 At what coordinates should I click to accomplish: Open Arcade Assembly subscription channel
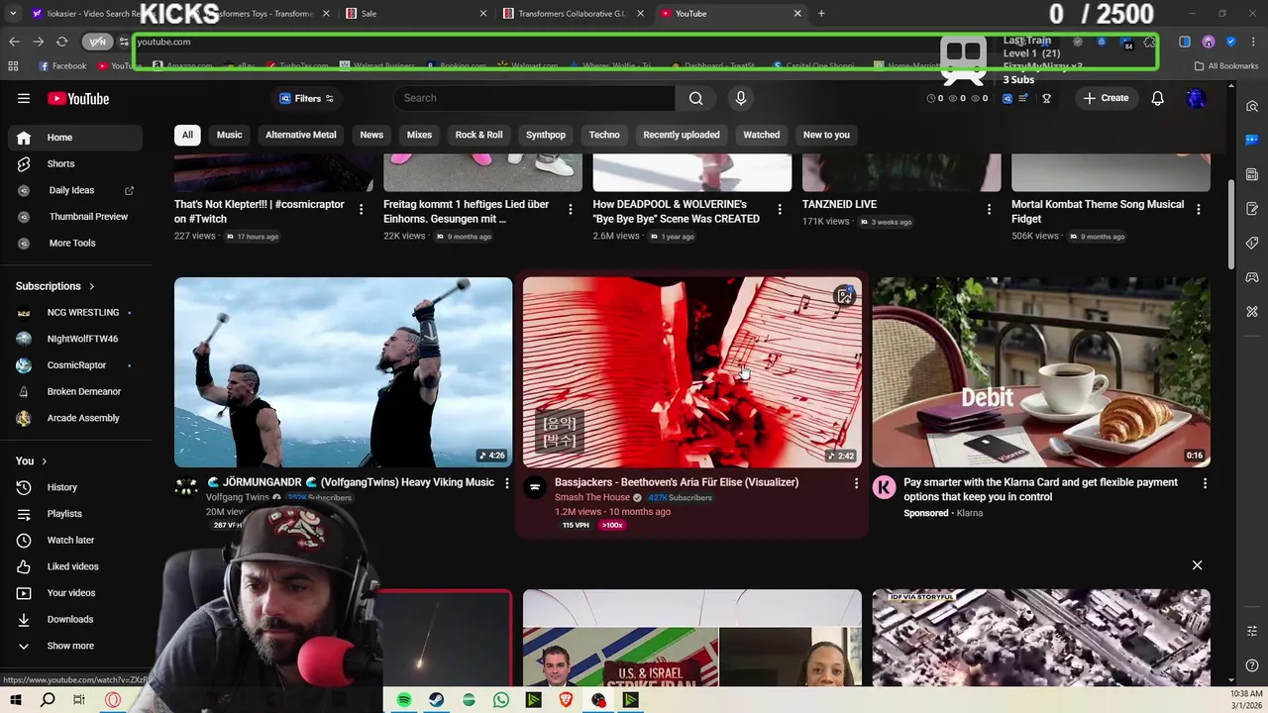[75, 418]
